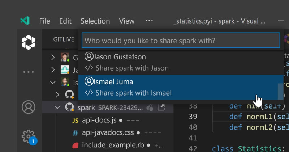Click the GitHub icon beside spark repository
This screenshot has height=152, width=289.
[69, 107]
